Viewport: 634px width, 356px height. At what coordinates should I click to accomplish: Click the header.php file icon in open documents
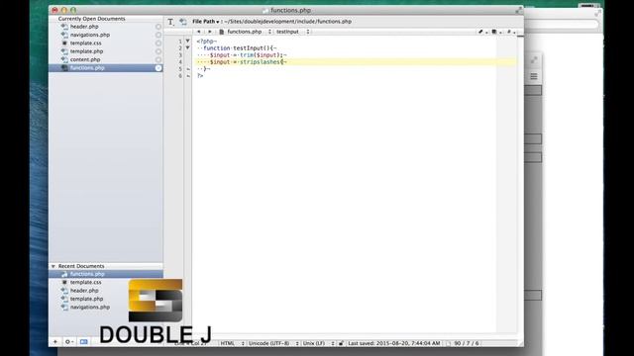click(x=64, y=27)
